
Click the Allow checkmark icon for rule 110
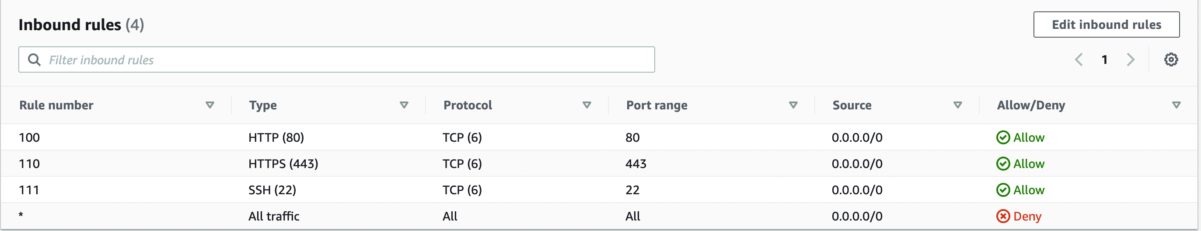pos(1003,164)
